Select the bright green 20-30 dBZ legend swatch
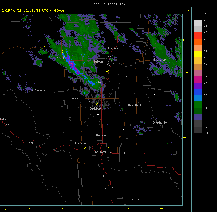 point(198,105)
